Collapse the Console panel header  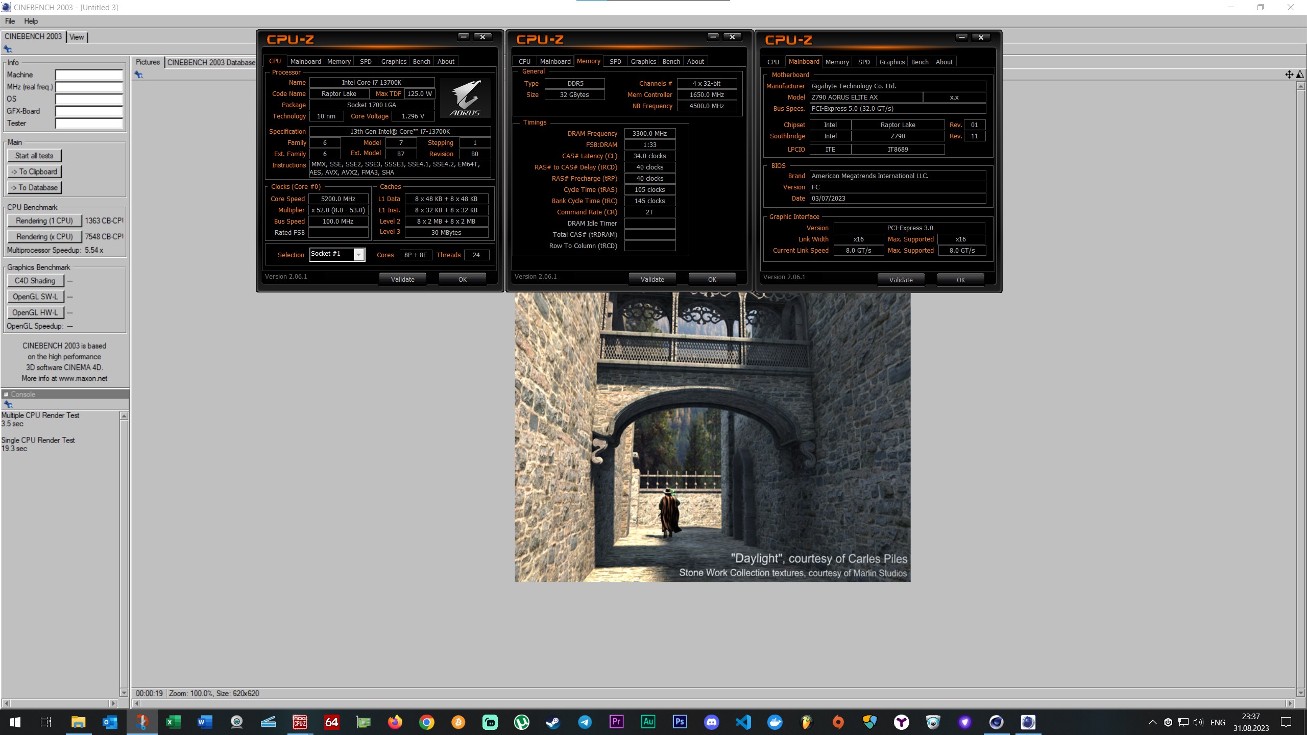point(6,394)
